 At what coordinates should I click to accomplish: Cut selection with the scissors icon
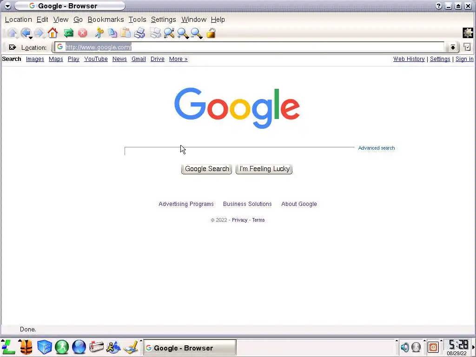pyautogui.click(x=99, y=33)
